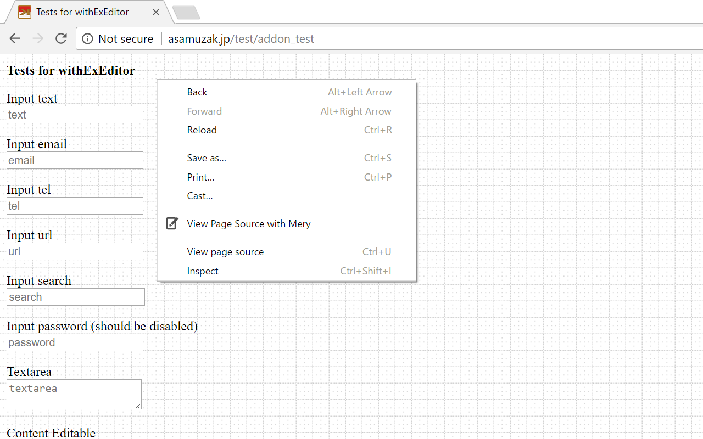Screen dimensions: 703x439
Task: Open a new tab with the new tab button
Action: (186, 13)
